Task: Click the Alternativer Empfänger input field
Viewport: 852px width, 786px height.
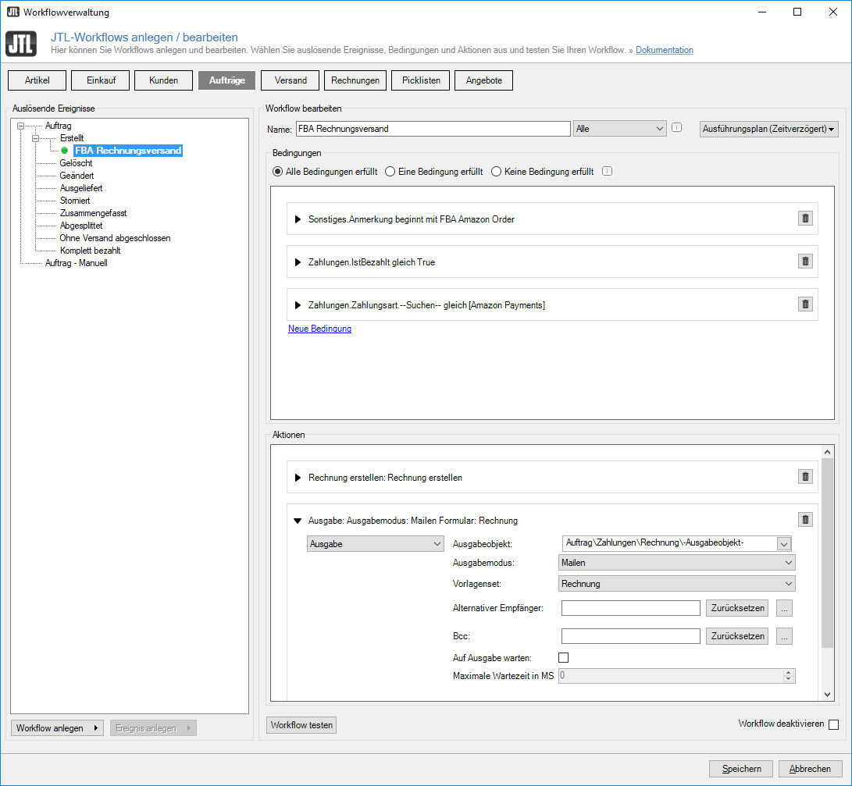Action: click(630, 608)
